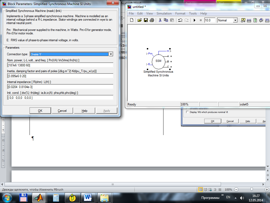Redo the action in Simulink toolbar
Image resolution: width=270 pixels, height=203 pixels.
pos(186,20)
